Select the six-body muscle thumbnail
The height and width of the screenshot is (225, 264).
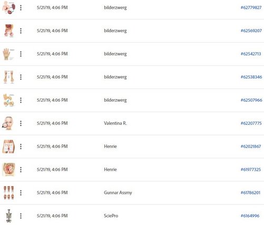(8, 193)
